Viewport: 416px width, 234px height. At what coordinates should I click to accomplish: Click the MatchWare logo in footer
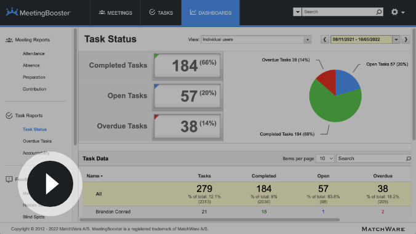point(383,229)
